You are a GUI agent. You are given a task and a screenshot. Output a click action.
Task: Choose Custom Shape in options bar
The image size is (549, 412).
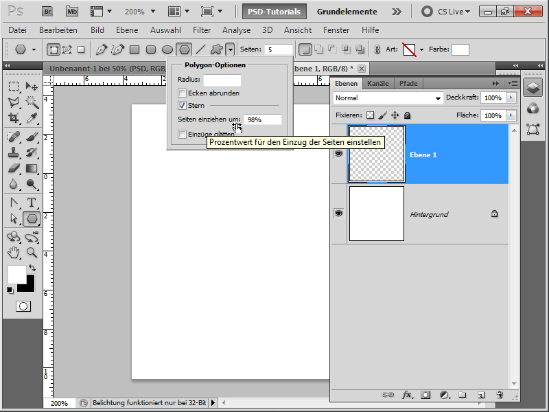click(217, 49)
